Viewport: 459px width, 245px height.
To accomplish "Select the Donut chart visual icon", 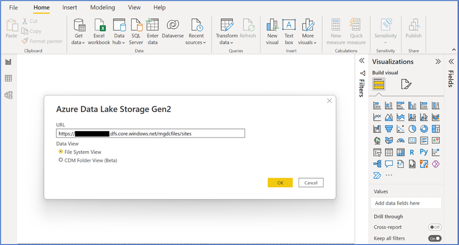I will click(424, 129).
